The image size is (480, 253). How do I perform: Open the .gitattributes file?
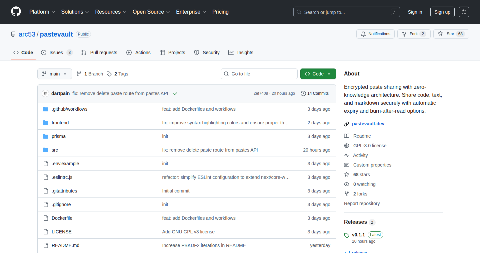(x=64, y=191)
